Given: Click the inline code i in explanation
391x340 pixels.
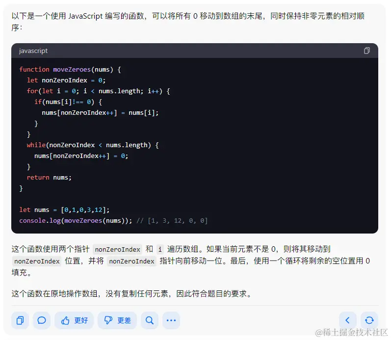Looking at the screenshot, I should pos(160,249).
